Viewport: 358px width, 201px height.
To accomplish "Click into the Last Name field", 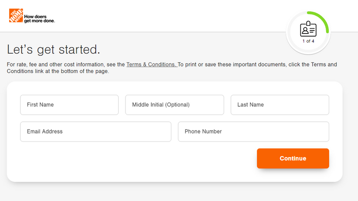I will 280,105.
